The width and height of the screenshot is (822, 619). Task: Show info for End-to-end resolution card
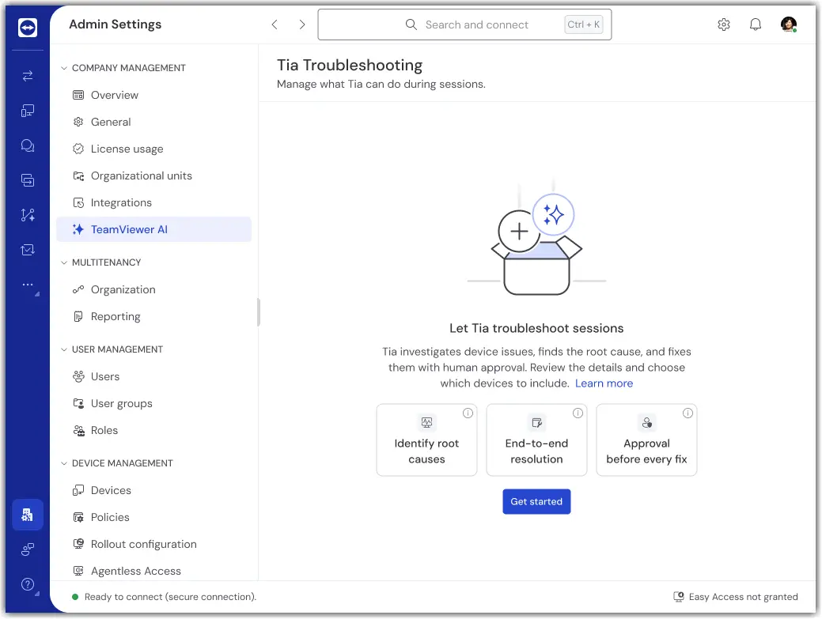(x=578, y=413)
